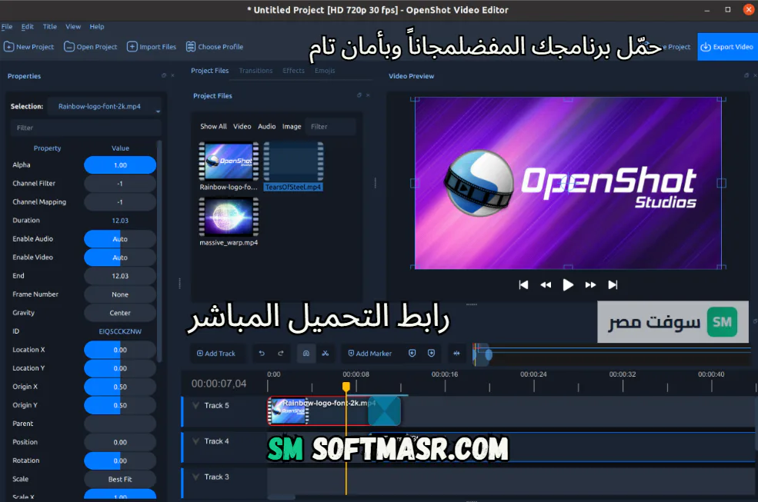This screenshot has height=502, width=758.
Task: Switch to the Project Files tab
Action: [x=210, y=71]
